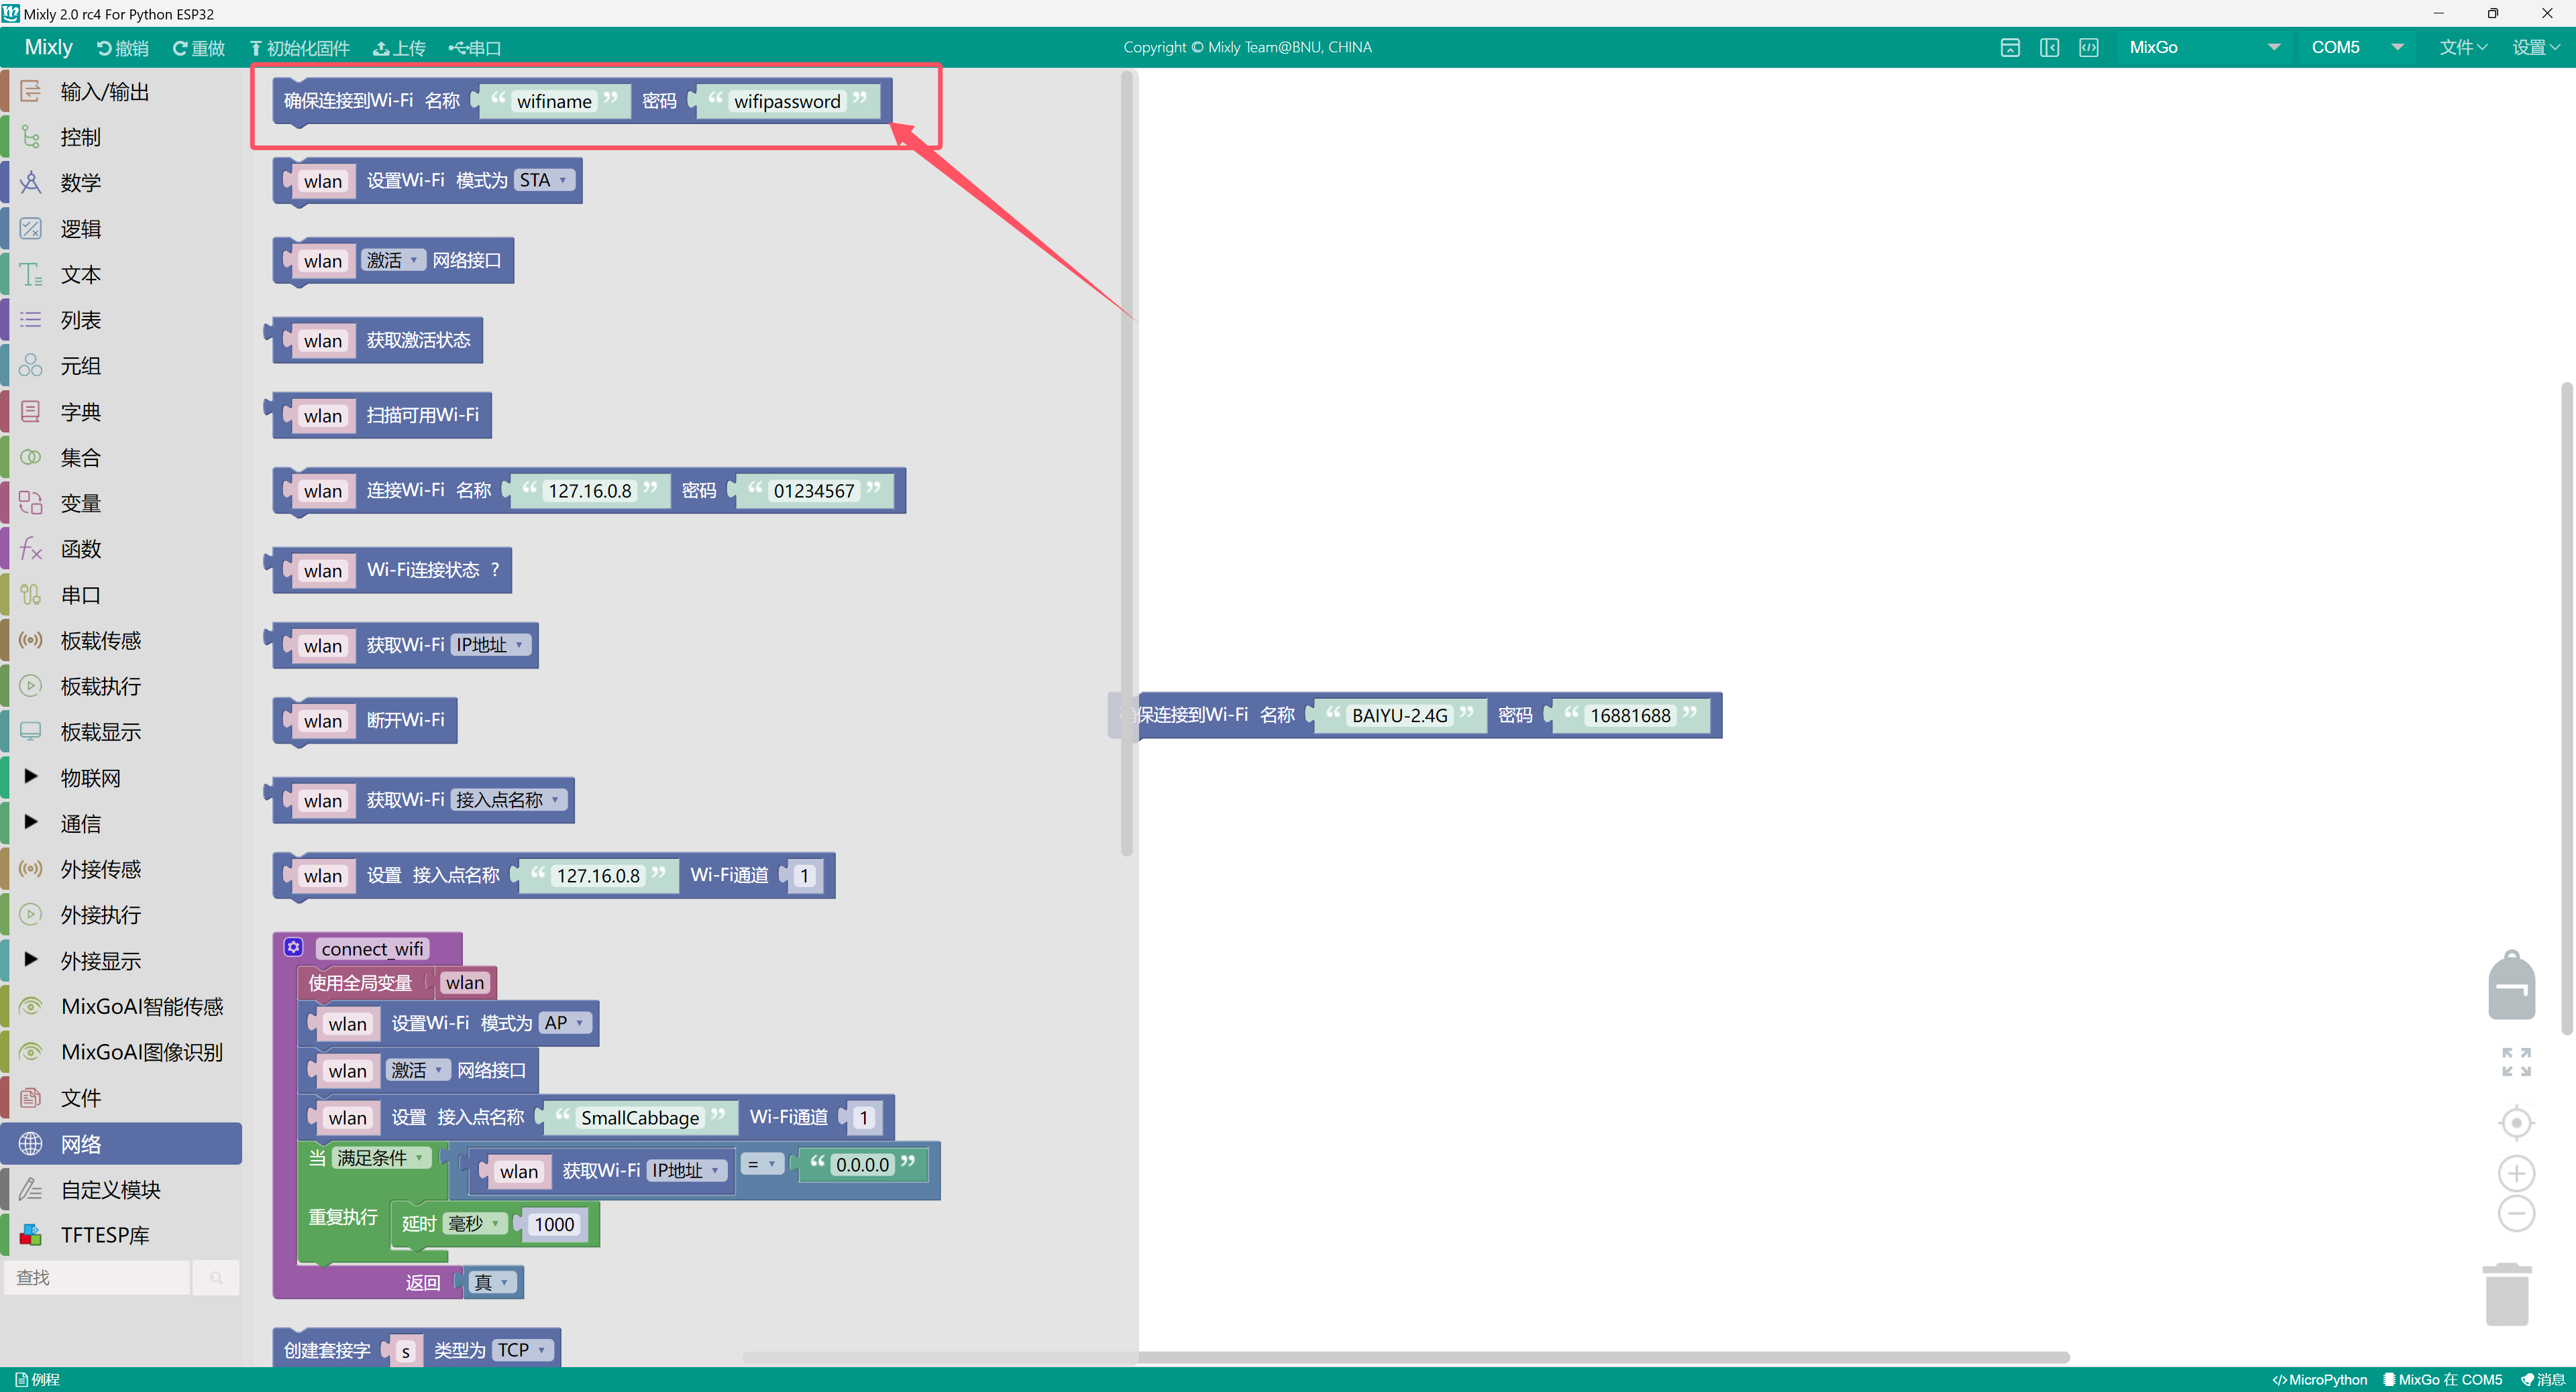The height and width of the screenshot is (1392, 2576).
Task: Click the workspace trash can
Action: tap(2507, 1294)
